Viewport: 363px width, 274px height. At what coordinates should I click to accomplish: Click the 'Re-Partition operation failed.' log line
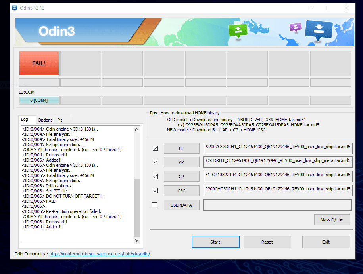[x=61, y=211]
